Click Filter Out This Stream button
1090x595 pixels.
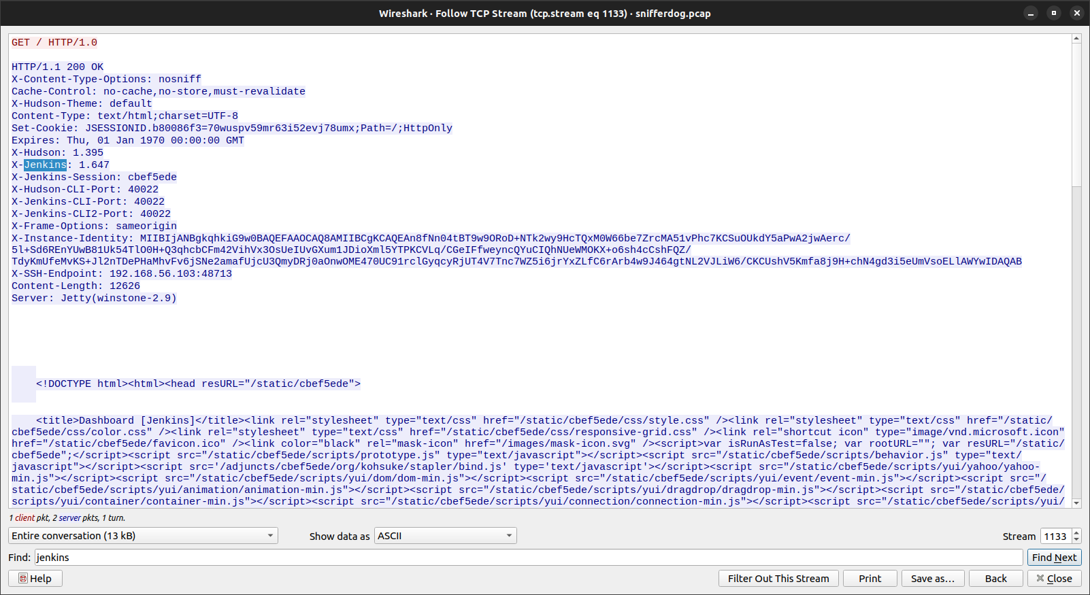[778, 578]
